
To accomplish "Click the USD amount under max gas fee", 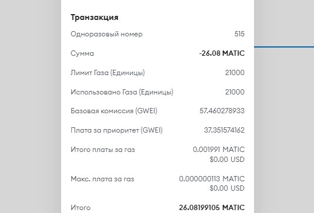I will pyautogui.click(x=227, y=188).
